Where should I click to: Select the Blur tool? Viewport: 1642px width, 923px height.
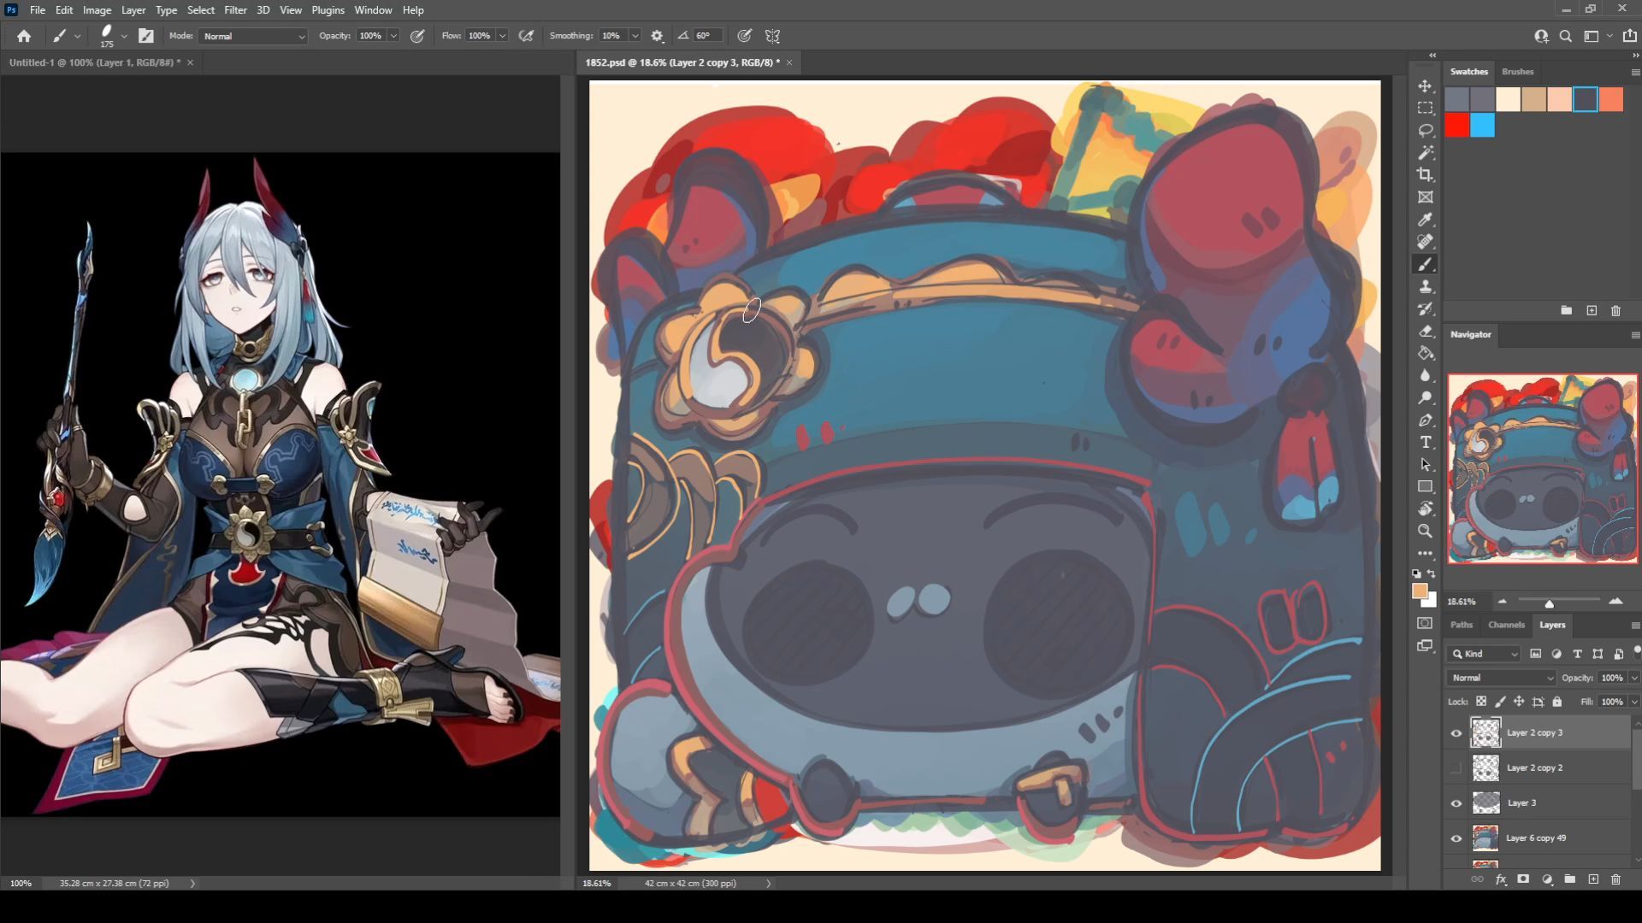point(1425,375)
